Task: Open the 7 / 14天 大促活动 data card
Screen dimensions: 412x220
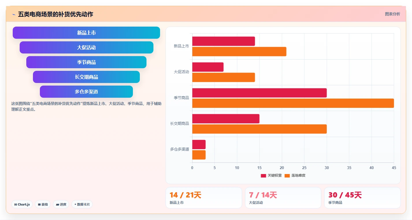Action: coord(283,198)
